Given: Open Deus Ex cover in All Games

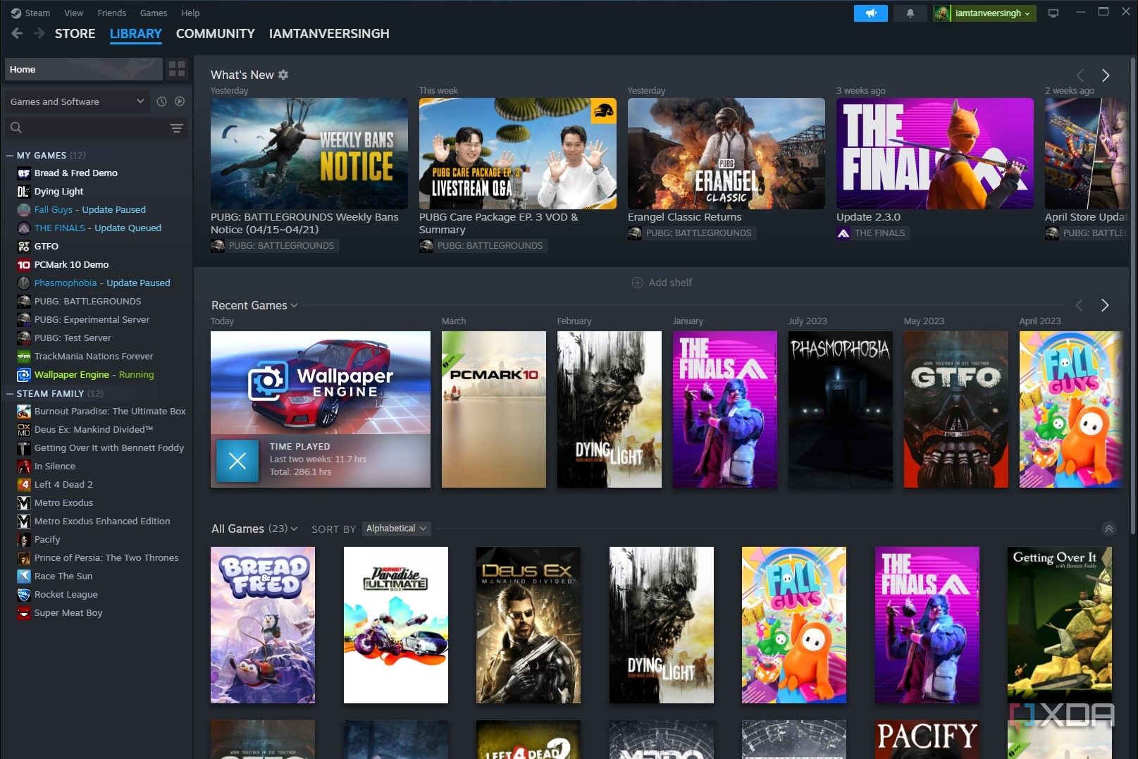Looking at the screenshot, I should tap(528, 625).
